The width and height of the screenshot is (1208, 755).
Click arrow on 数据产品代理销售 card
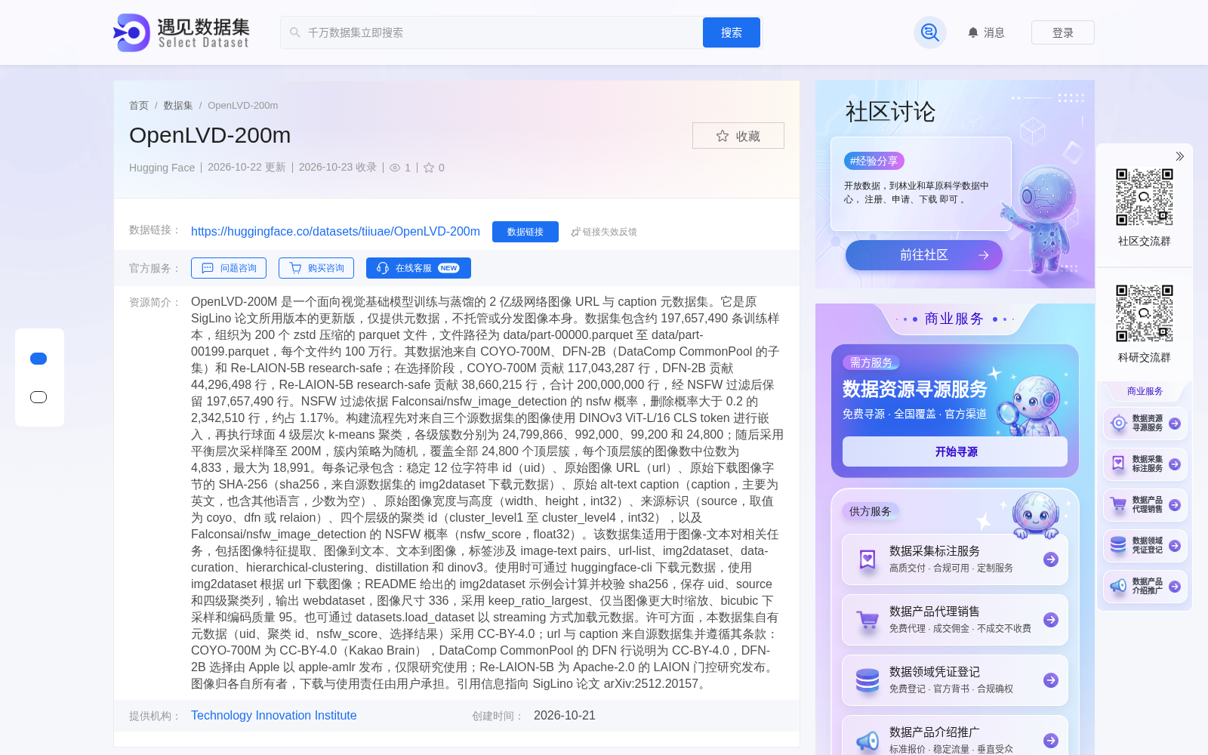point(1051,620)
